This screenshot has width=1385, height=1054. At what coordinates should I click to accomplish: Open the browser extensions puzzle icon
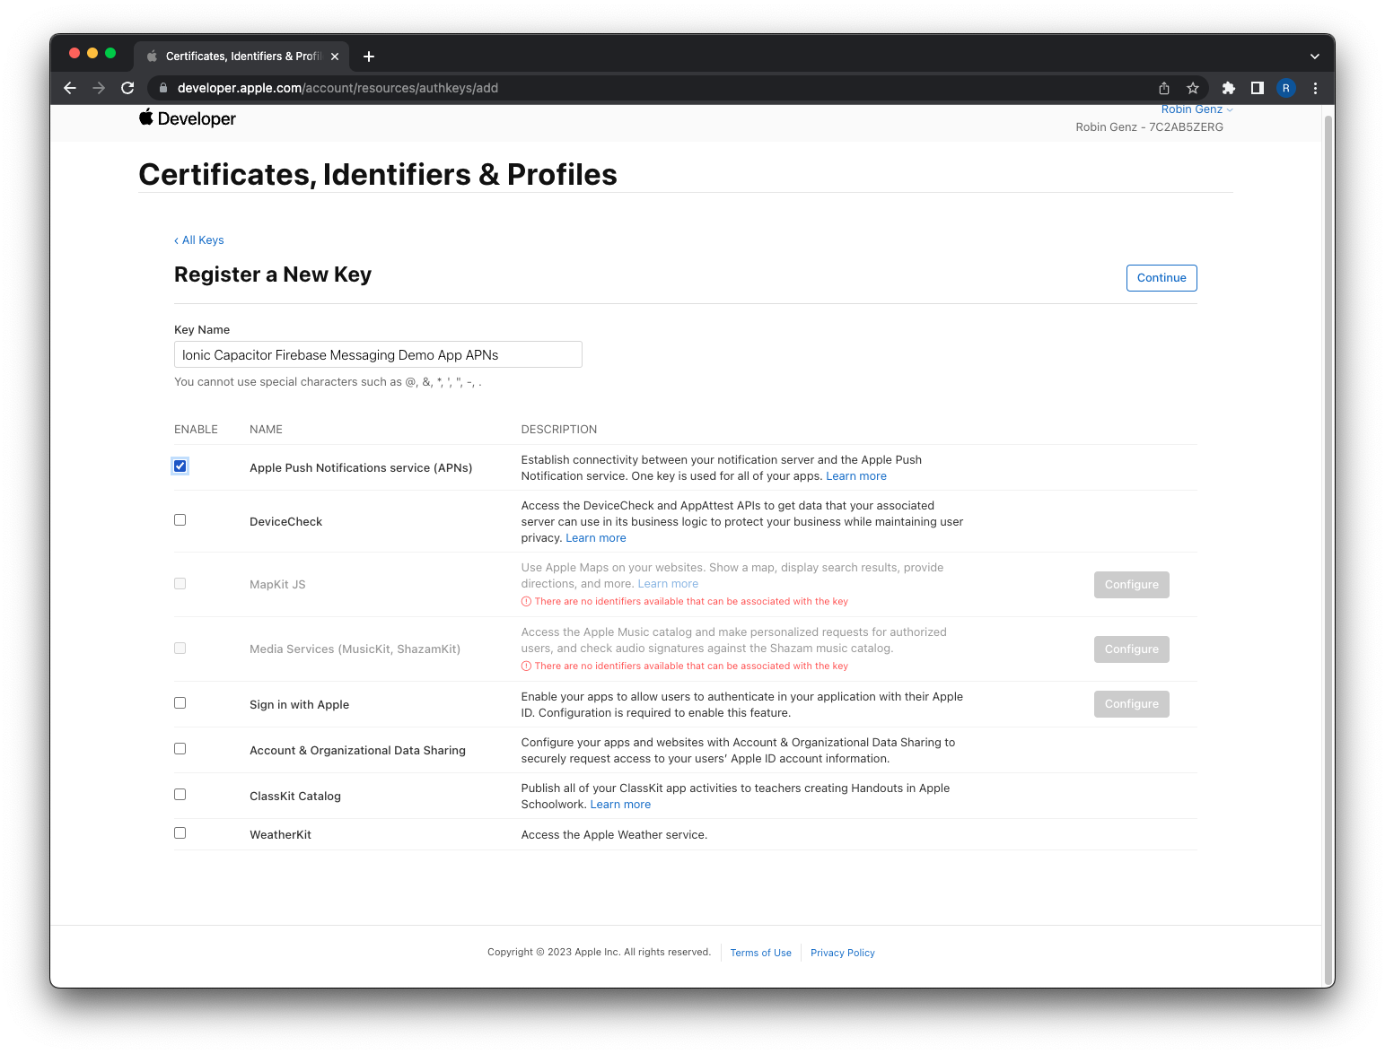click(1228, 88)
